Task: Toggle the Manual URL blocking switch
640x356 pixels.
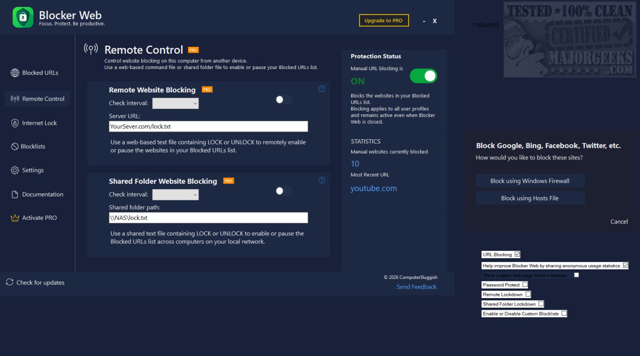Action: pyautogui.click(x=423, y=76)
